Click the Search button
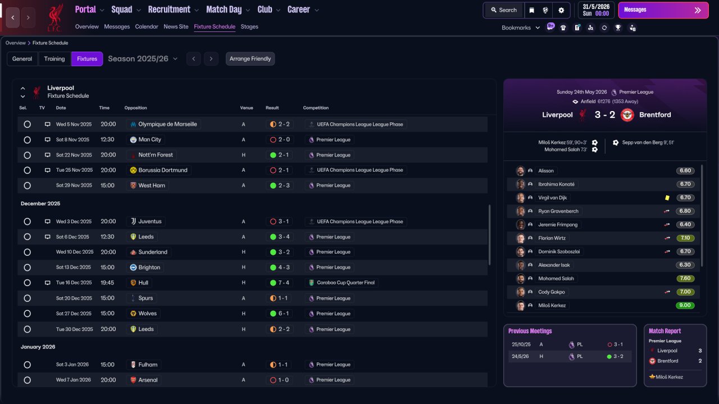The width and height of the screenshot is (719, 404). pos(503,10)
